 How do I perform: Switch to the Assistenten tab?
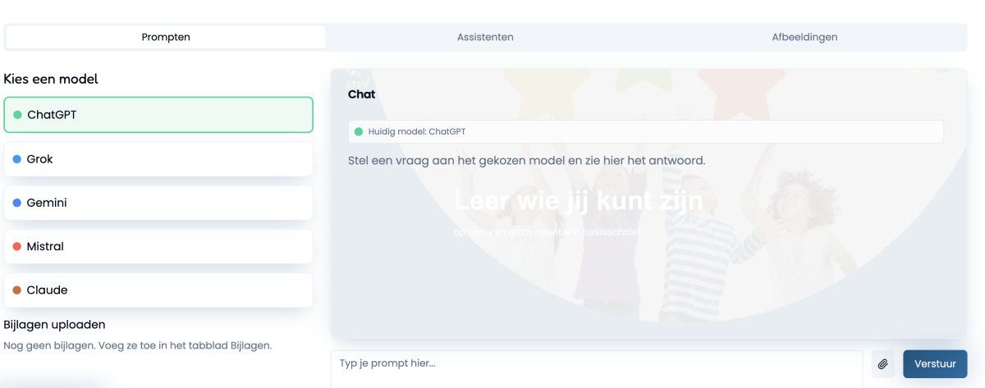pyautogui.click(x=485, y=37)
